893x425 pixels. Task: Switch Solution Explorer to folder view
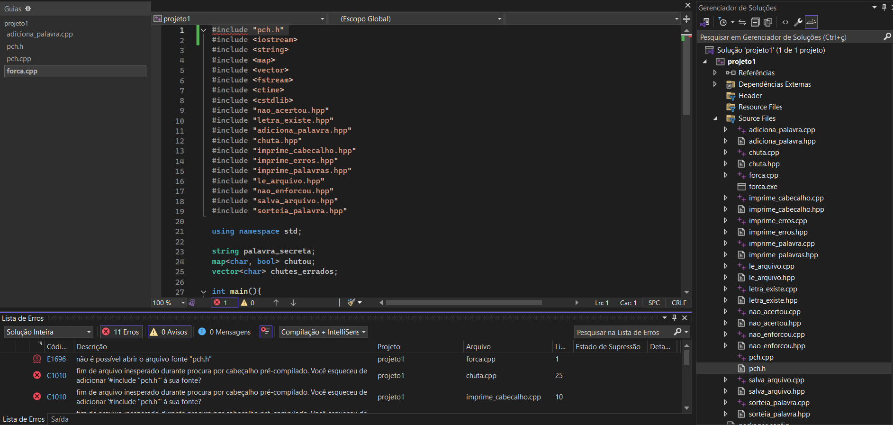pyautogui.click(x=705, y=22)
